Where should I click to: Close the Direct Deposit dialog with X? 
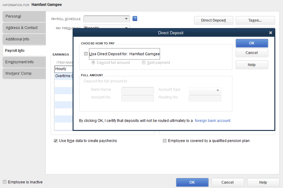coord(270,33)
